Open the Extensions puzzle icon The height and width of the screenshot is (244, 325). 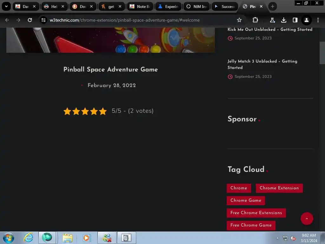click(x=255, y=20)
